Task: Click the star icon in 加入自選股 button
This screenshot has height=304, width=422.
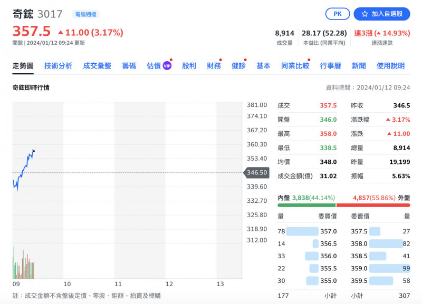Action: click(365, 14)
